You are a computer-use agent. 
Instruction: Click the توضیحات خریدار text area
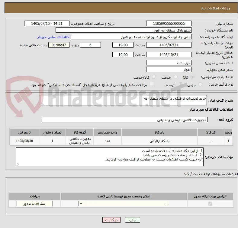110,157
